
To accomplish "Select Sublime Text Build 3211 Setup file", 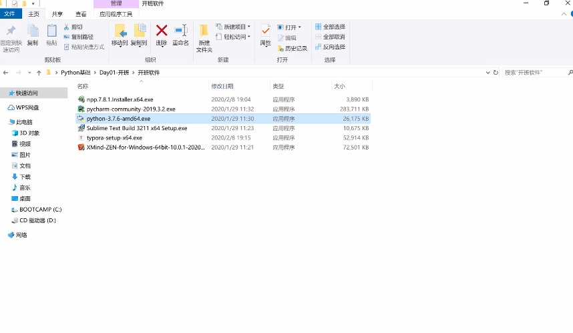I will 223,128.
